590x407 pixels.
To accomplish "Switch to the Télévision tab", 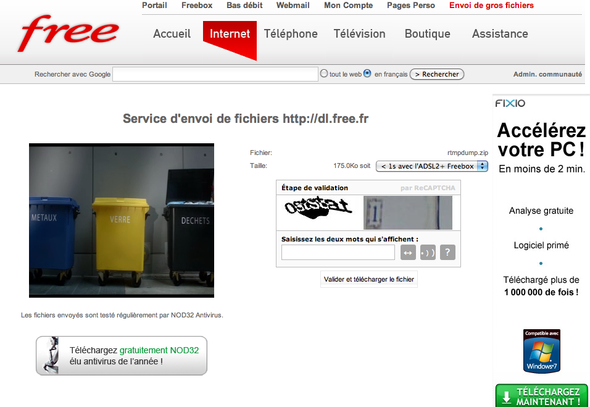I will (x=359, y=33).
